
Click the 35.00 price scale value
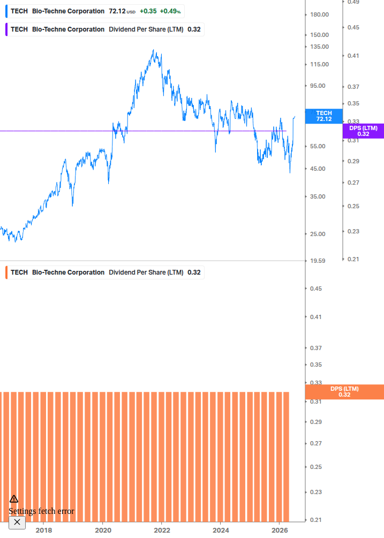[318, 196]
